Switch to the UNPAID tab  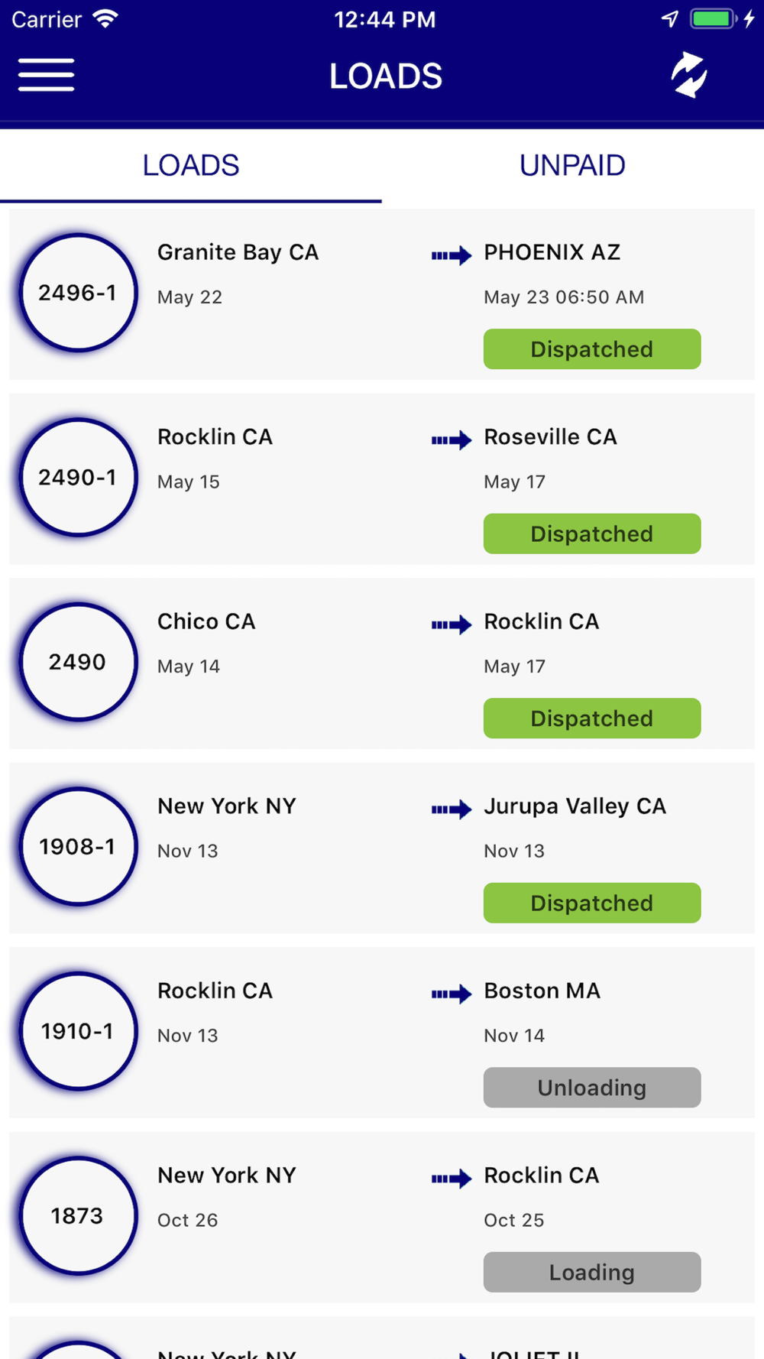click(x=572, y=166)
